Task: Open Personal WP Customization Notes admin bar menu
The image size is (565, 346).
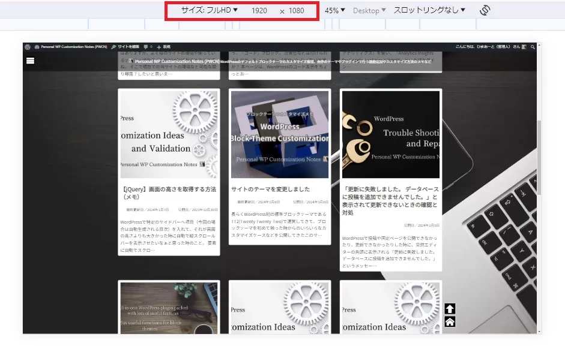Action: (71, 47)
